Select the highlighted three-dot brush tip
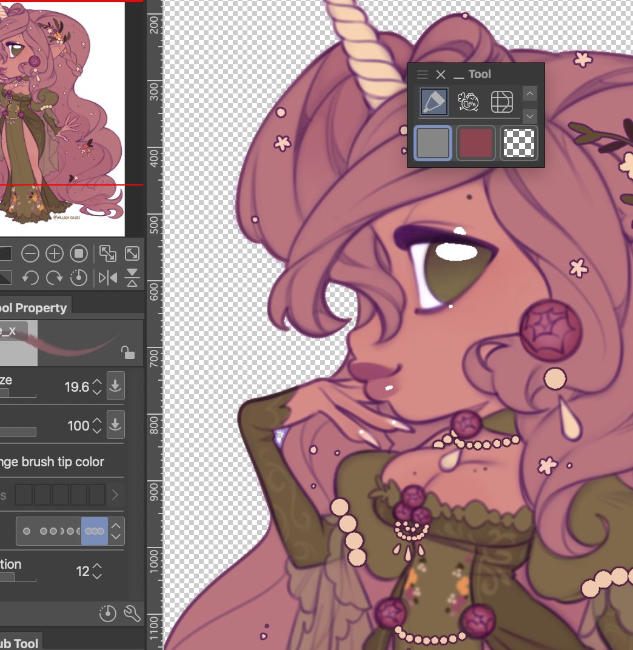The height and width of the screenshot is (650, 633). click(x=95, y=531)
